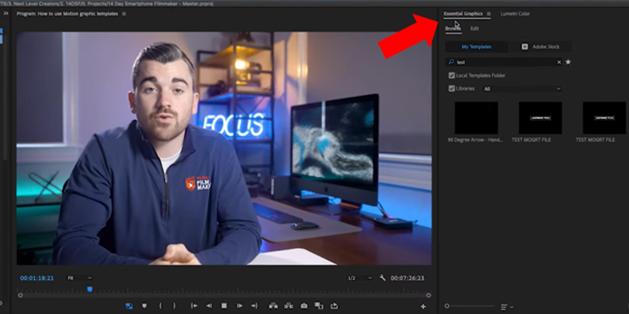The width and height of the screenshot is (629, 314).
Task: Export frame using the camera icon
Action: [304, 306]
